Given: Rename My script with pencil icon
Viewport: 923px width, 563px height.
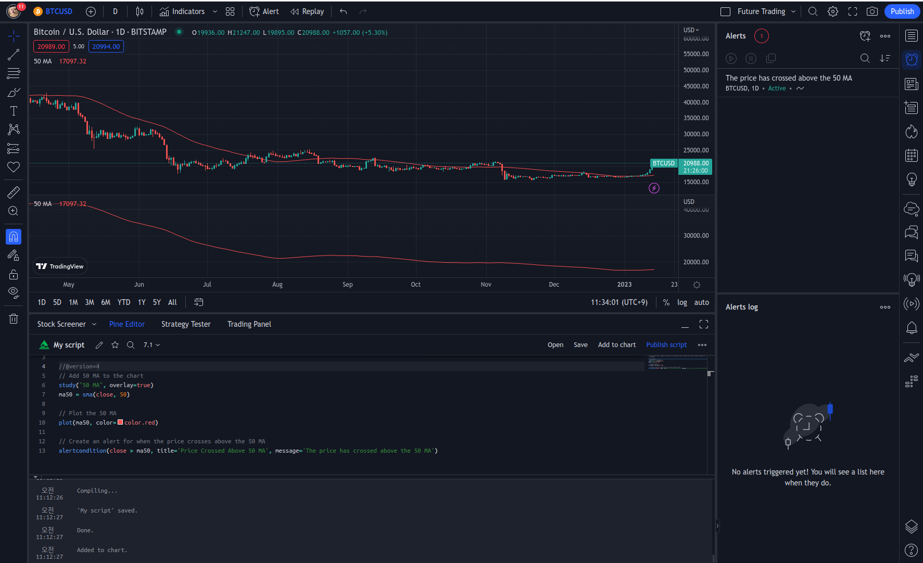Looking at the screenshot, I should [x=99, y=345].
